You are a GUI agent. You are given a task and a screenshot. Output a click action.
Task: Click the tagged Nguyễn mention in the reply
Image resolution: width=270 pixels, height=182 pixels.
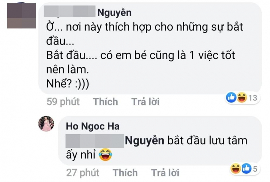pyautogui.click(x=144, y=140)
